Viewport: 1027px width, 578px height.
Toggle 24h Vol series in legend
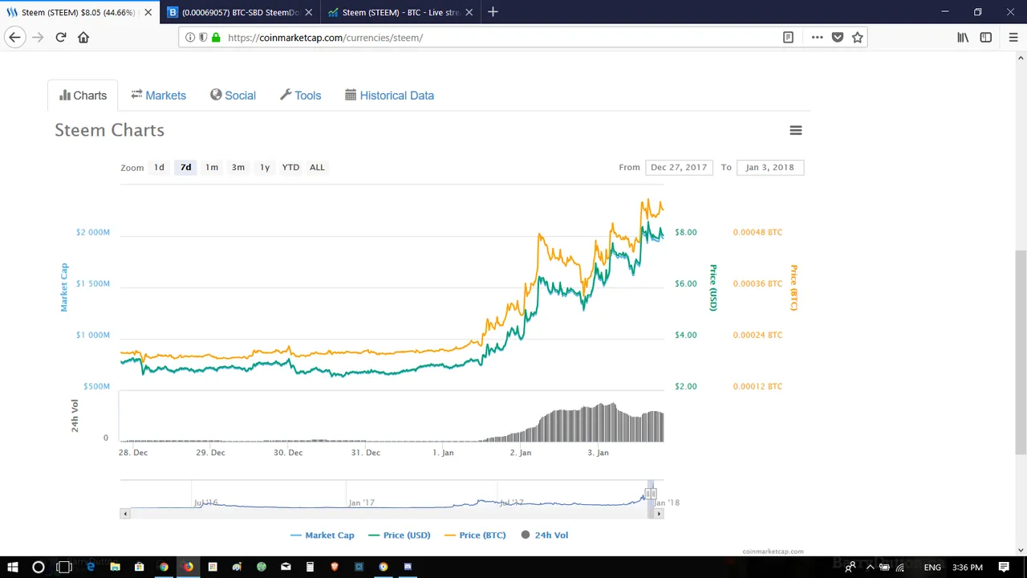click(545, 535)
